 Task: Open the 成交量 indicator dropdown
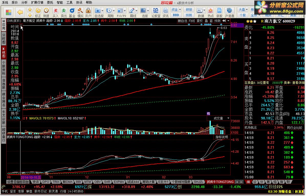228,118
